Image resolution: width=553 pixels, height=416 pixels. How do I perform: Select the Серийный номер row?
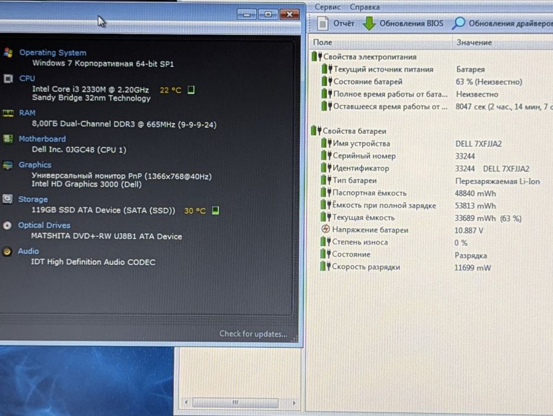437,156
